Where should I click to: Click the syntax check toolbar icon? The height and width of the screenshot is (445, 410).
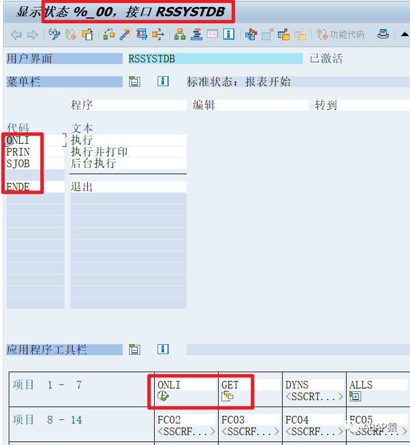pyautogui.click(x=109, y=34)
